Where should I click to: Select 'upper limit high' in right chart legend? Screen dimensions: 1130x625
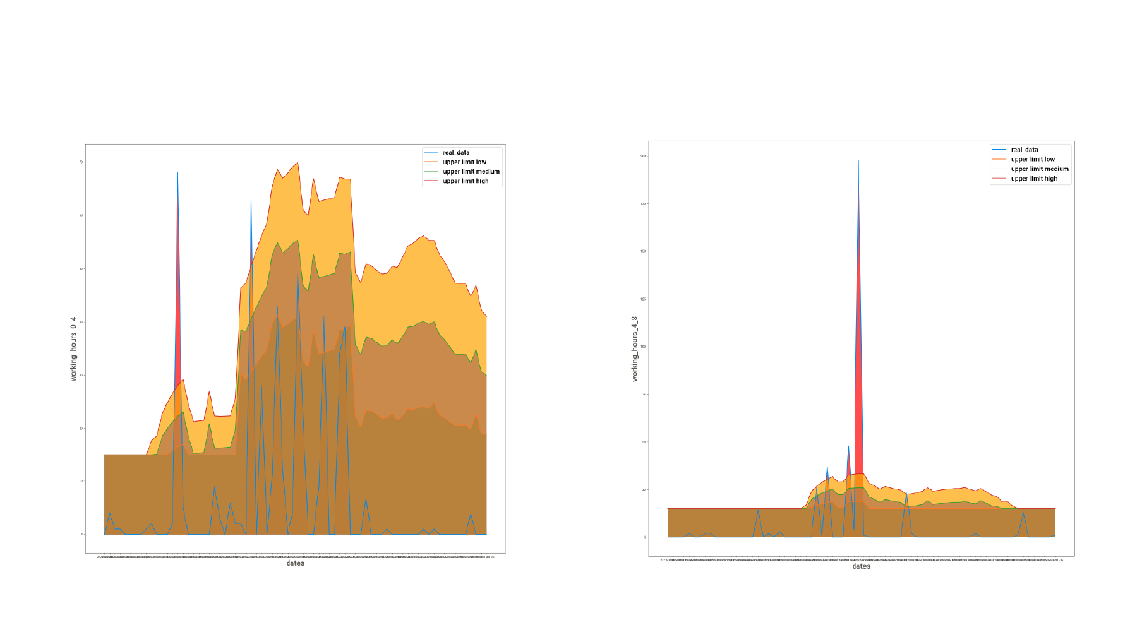(x=1034, y=179)
